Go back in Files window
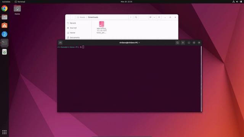 pos(68,17)
